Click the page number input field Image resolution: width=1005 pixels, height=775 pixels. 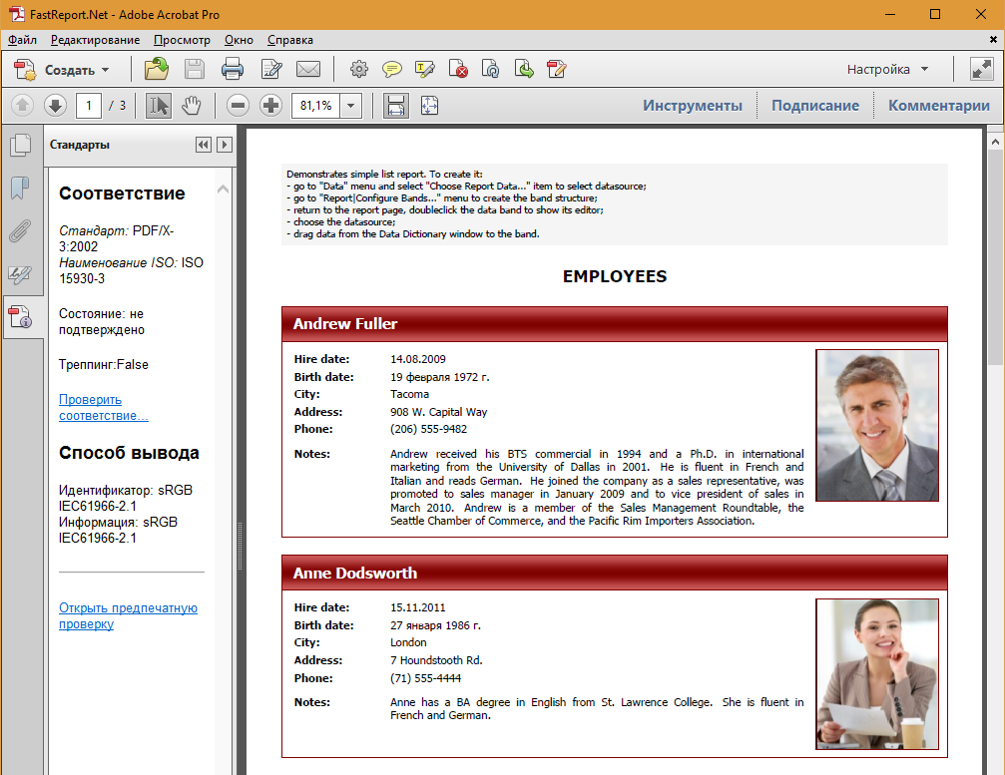click(89, 105)
